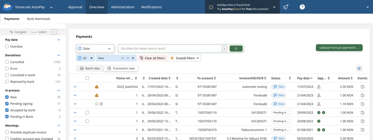This screenshot has height=140, width=373.
Task: Expand the Fakturanummer 1 payment row
Action: (x=75, y=130)
